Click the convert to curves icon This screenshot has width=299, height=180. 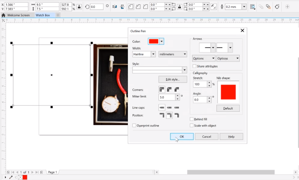click(x=277, y=7)
